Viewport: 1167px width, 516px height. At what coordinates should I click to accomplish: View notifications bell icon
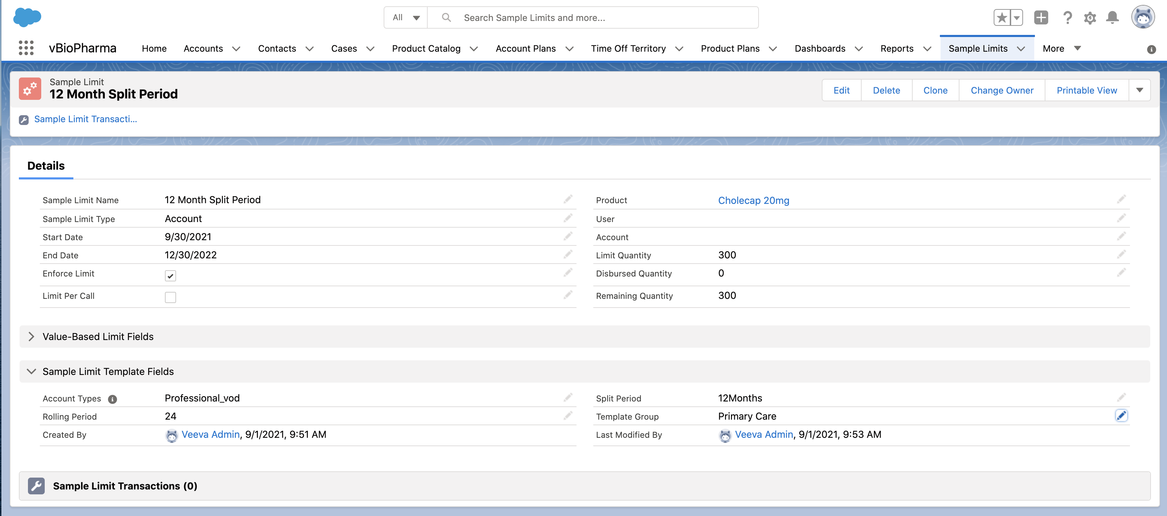1112,18
